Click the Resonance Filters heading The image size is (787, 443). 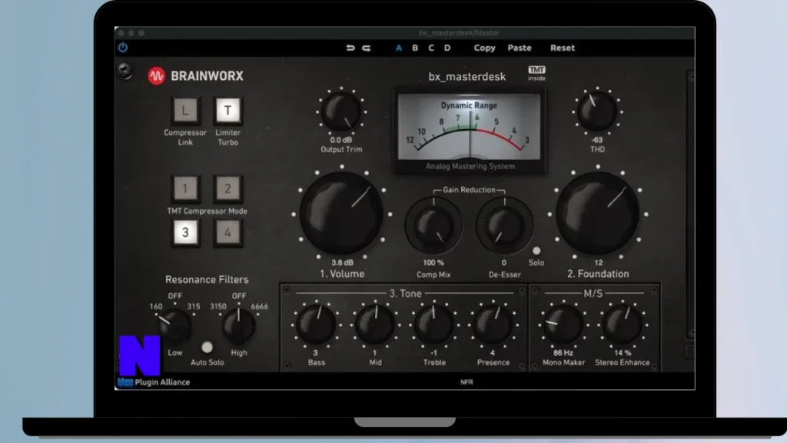[207, 280]
